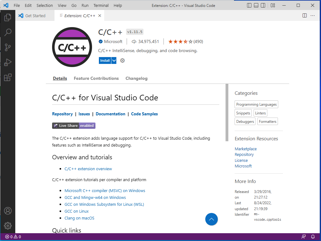The height and width of the screenshot is (241, 321).
Task: Toggle the primary side bar layout icon
Action: [249, 5]
